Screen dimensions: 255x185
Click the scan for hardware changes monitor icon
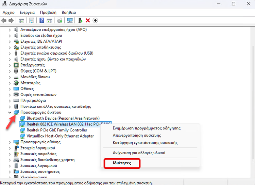click(x=70, y=20)
